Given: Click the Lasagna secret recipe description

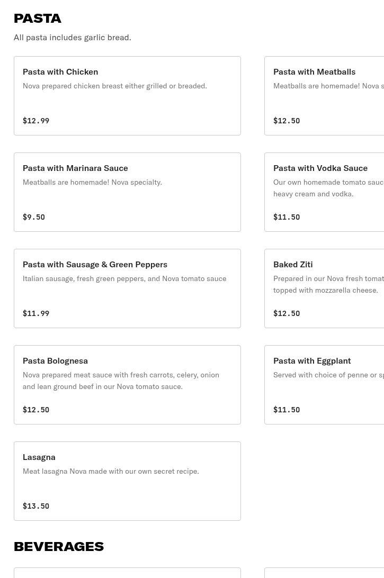Looking at the screenshot, I should click(111, 471).
